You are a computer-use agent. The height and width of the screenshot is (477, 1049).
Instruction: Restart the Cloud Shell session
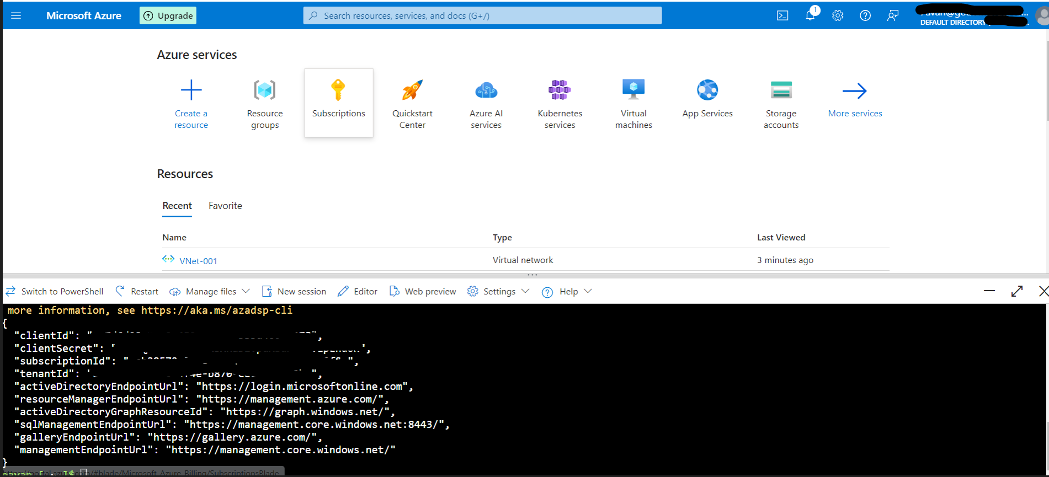click(137, 291)
